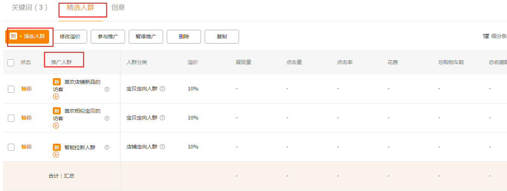Check the row for 智能拉新人群
The image size is (507, 191).
click(11, 147)
